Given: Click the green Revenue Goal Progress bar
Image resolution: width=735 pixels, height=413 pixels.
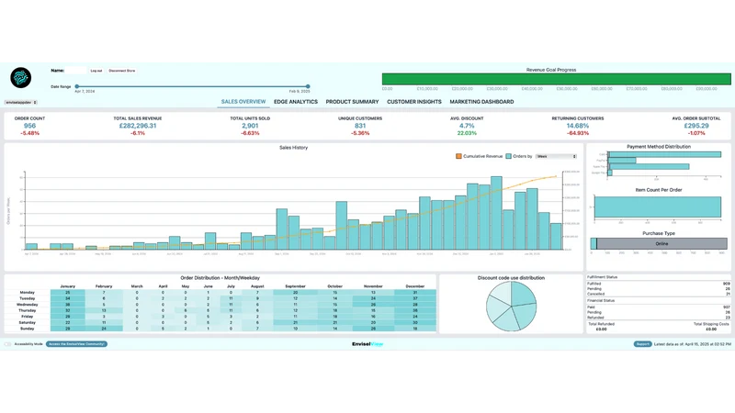Looking at the screenshot, I should pos(557,79).
